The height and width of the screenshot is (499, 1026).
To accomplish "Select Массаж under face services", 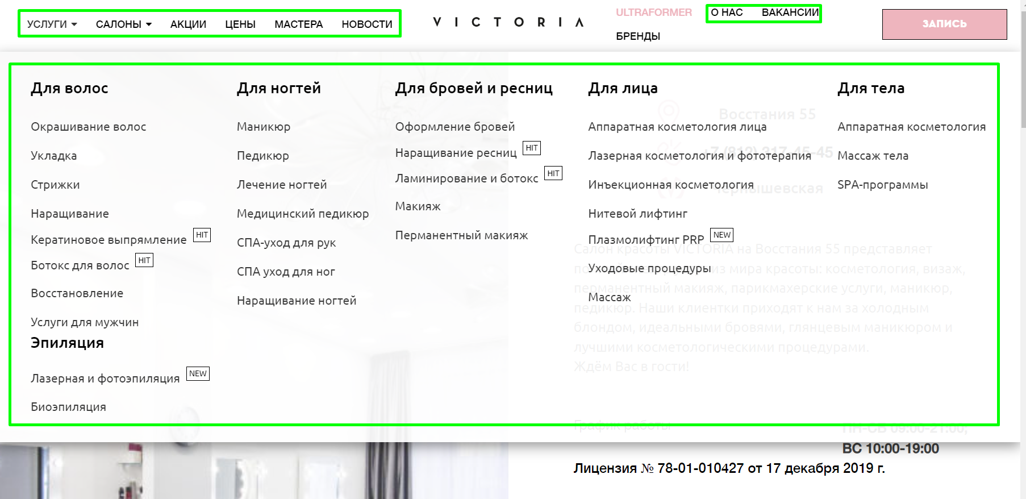I will click(x=610, y=297).
